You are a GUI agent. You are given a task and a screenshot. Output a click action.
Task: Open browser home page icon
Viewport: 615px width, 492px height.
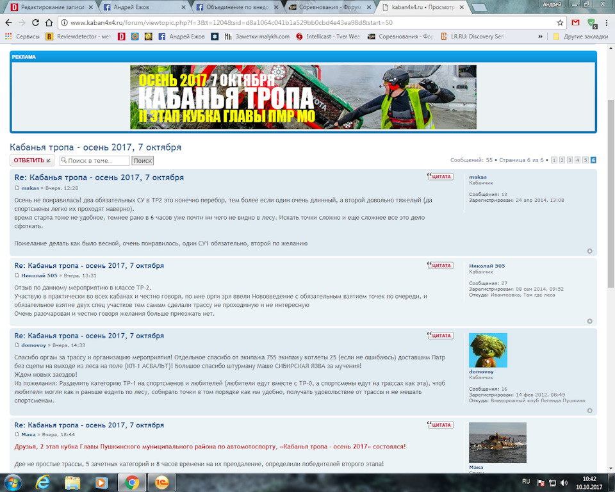[x=49, y=23]
